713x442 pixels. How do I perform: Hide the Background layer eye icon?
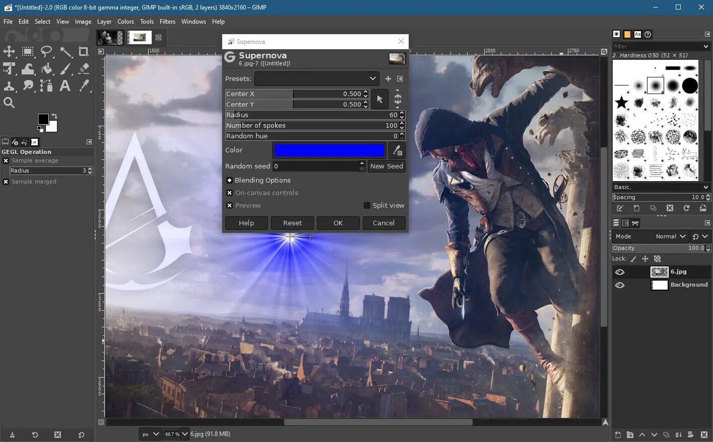click(620, 285)
